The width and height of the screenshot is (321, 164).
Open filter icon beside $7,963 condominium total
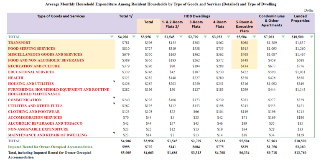(283, 37)
